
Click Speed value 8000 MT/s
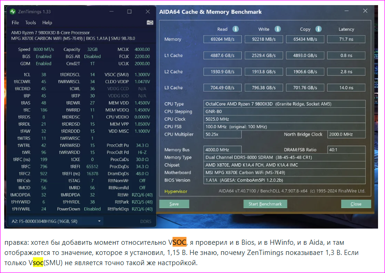point(44,49)
